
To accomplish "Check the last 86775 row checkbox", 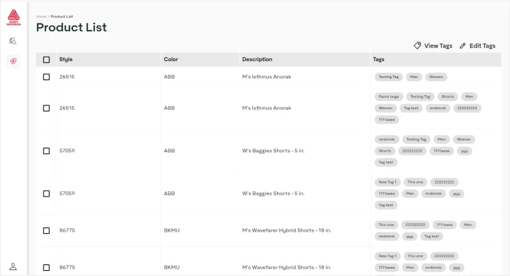I will pyautogui.click(x=46, y=268).
